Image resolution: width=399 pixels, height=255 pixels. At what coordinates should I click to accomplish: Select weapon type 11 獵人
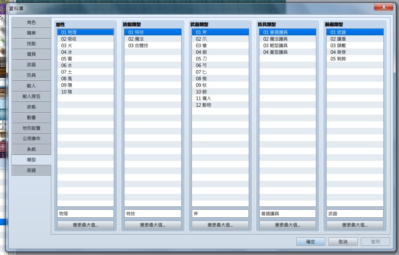tap(220, 98)
